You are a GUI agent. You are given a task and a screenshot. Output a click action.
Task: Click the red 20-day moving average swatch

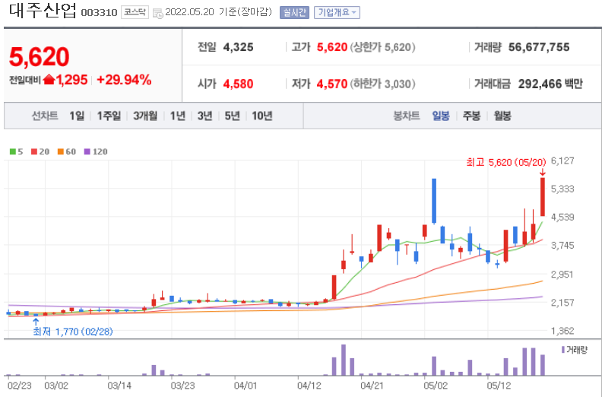tap(34, 152)
